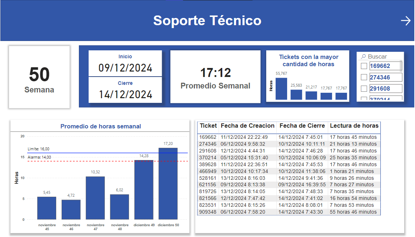Viewport: 415px width, 237px height.
Task: Check the checkbox for ticket 291608
Action: (x=365, y=88)
